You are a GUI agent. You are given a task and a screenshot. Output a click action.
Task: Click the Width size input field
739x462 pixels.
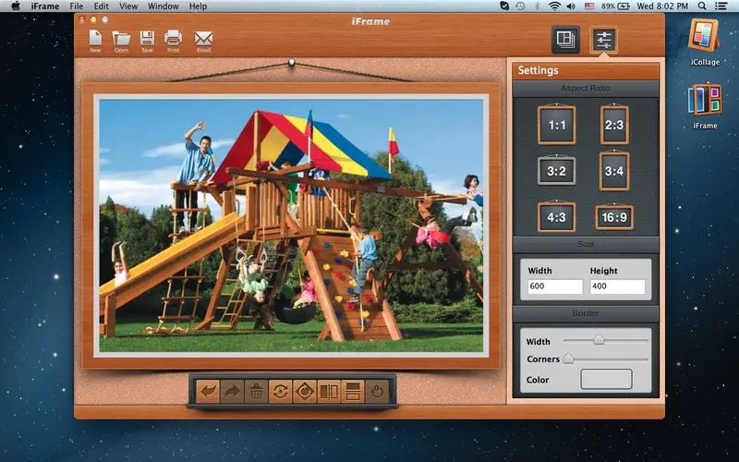[555, 286]
